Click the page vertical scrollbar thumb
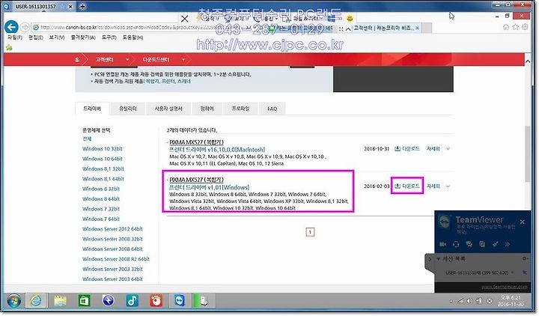 528,154
